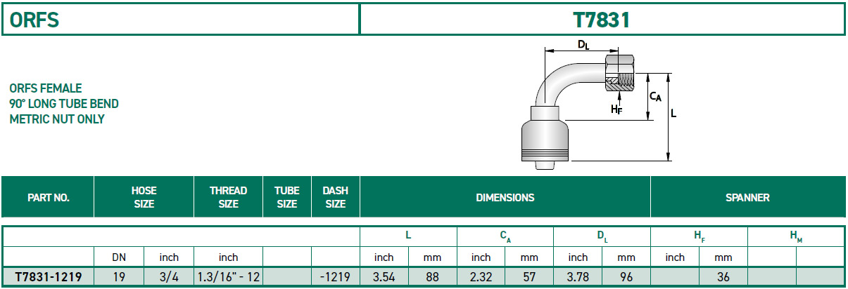
Task: Click 'METRIC NUT ONLY' text
Action: pos(57,119)
